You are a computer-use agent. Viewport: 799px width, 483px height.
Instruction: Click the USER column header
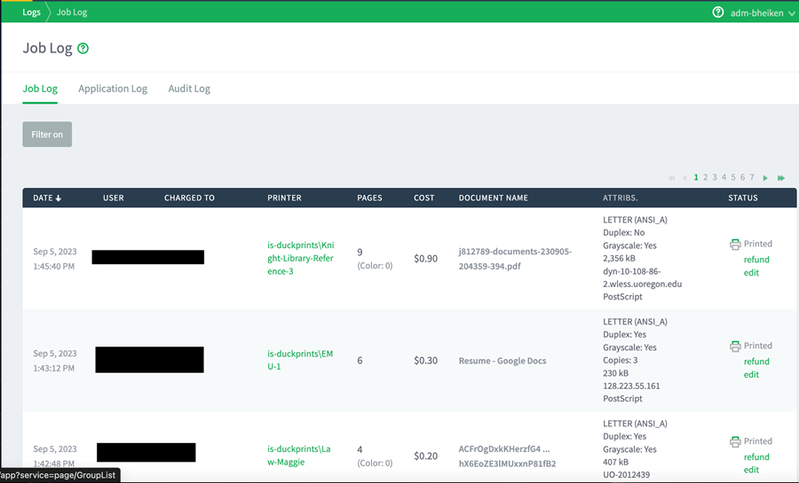click(x=113, y=198)
